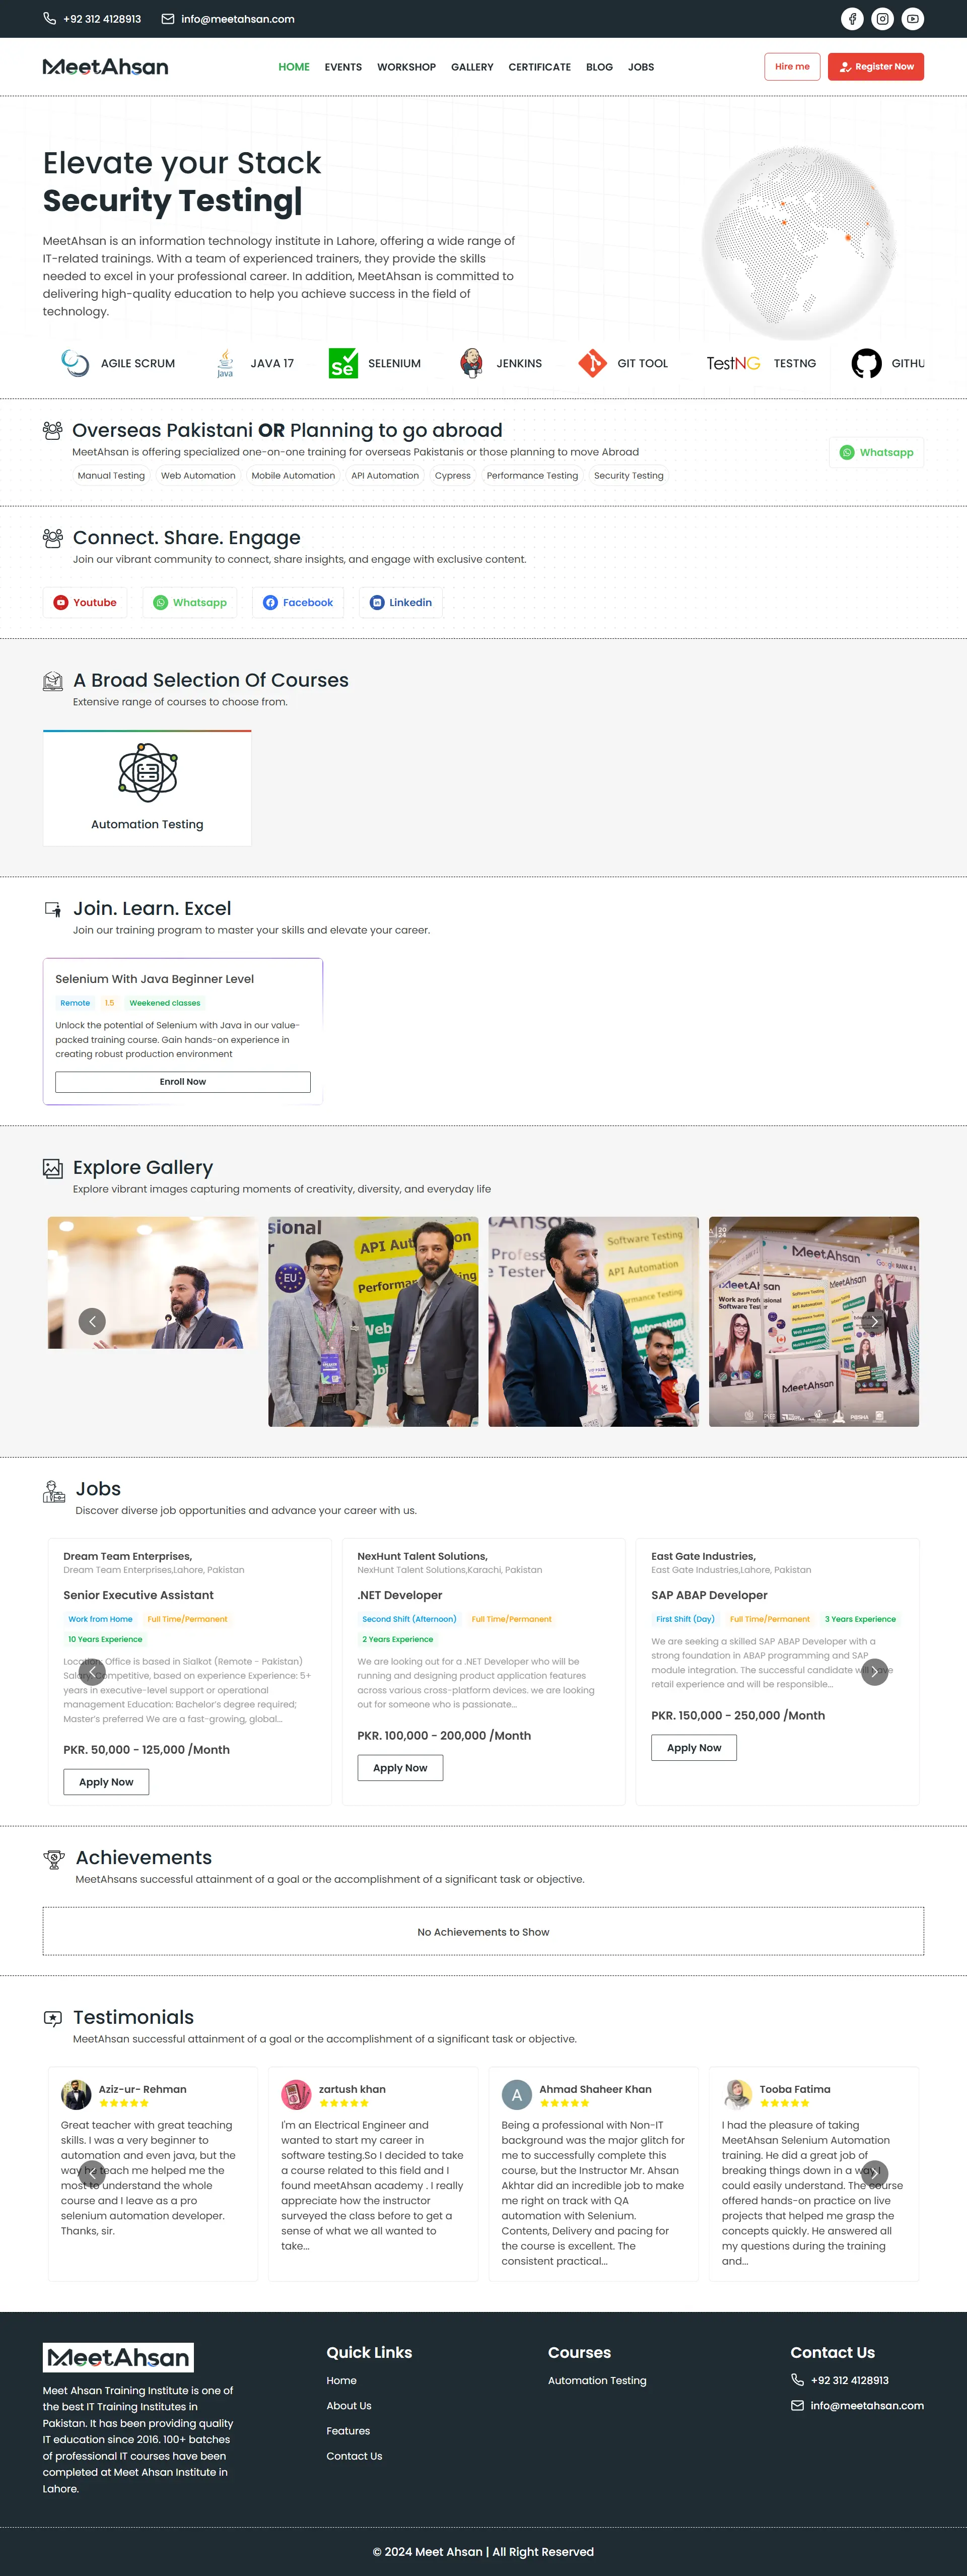Open the BLOG menu item
Screen dimensions: 967x2576
click(599, 67)
